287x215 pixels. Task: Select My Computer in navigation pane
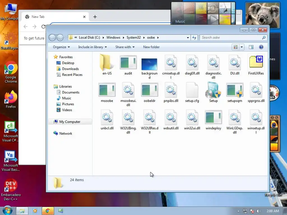pos(70,122)
